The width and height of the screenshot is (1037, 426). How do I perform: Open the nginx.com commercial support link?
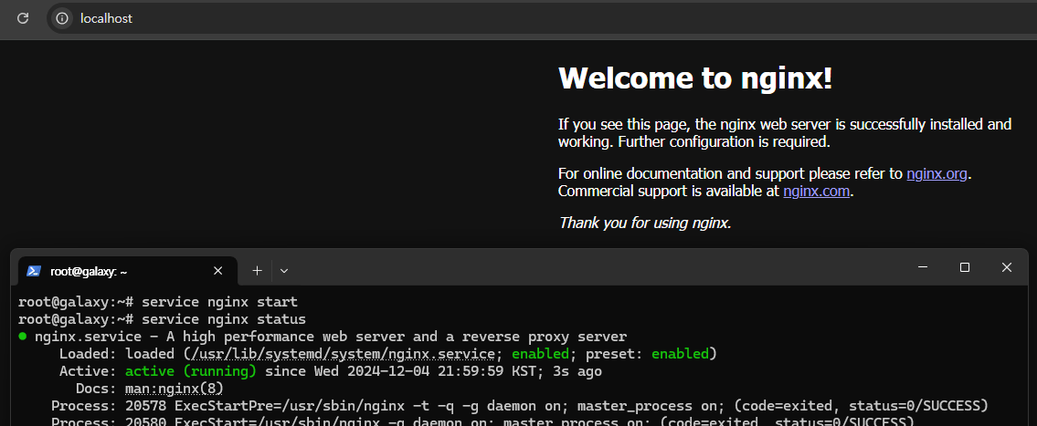coord(816,192)
